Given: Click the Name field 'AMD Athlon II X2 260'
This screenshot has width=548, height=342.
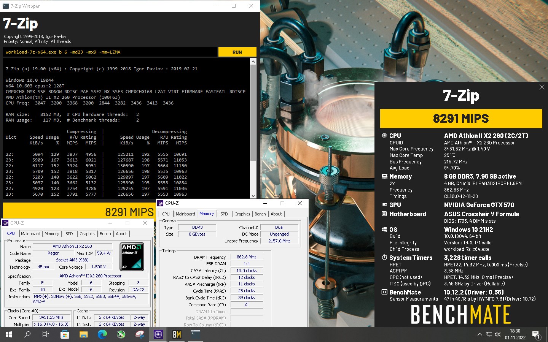Looking at the screenshot, I should 72,246.
